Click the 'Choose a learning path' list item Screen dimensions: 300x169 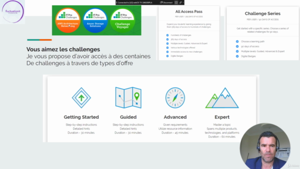point(253,41)
